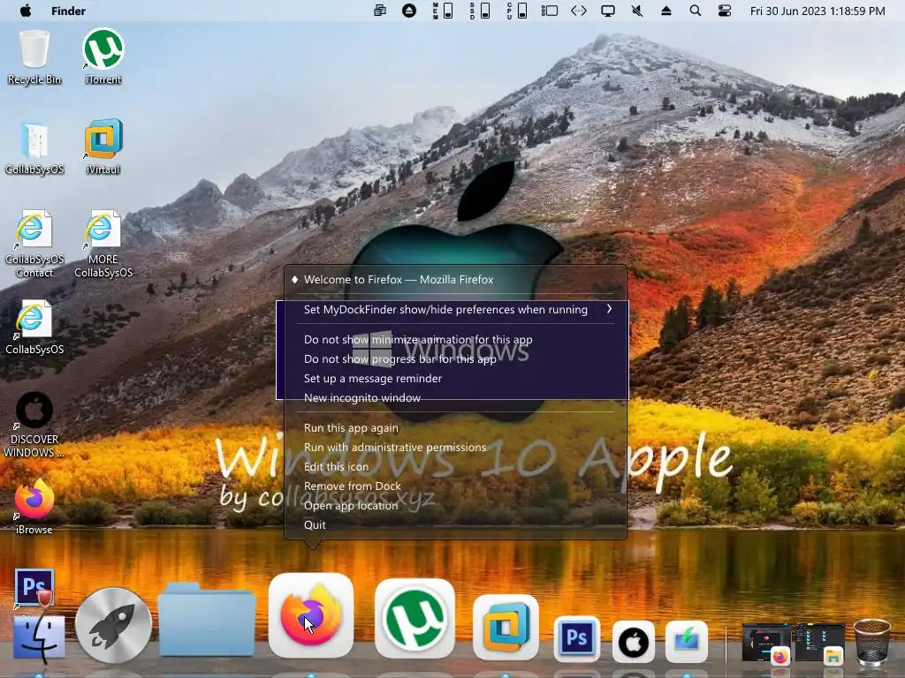The width and height of the screenshot is (905, 678).
Task: Toggle the muted speaker volume icon
Action: [636, 11]
